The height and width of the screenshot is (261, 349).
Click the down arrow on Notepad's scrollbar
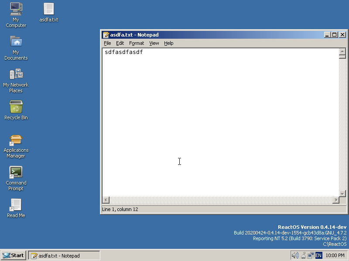point(342,194)
